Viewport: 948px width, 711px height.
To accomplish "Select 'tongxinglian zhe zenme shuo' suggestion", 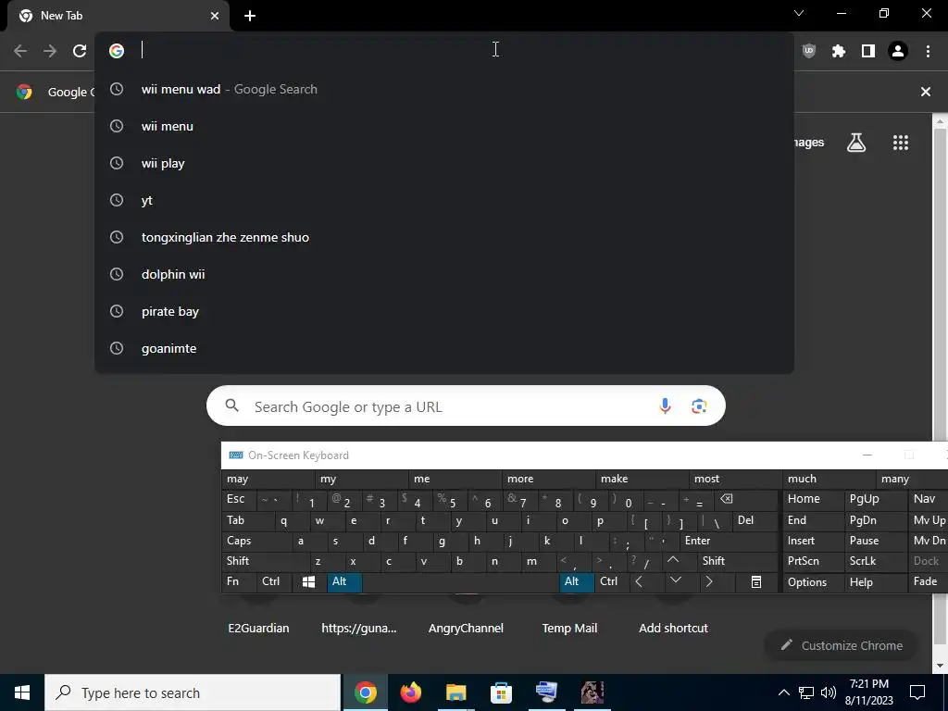I will pos(444,237).
